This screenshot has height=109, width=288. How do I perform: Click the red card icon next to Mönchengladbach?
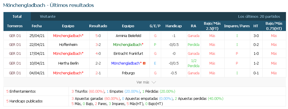pos(144,63)
